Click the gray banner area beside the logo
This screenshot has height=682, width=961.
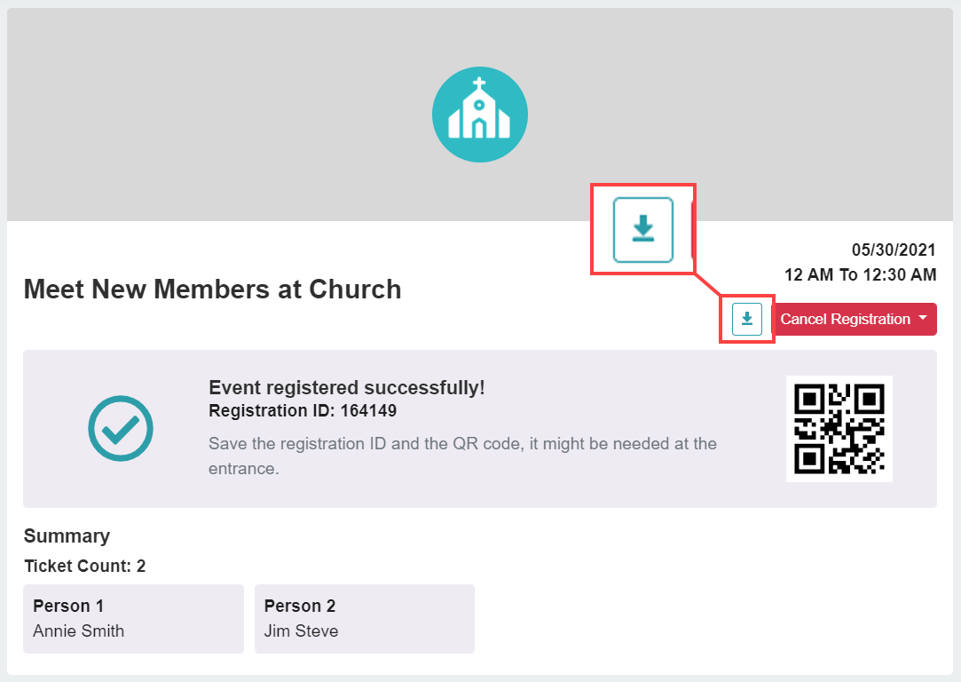tap(215, 115)
